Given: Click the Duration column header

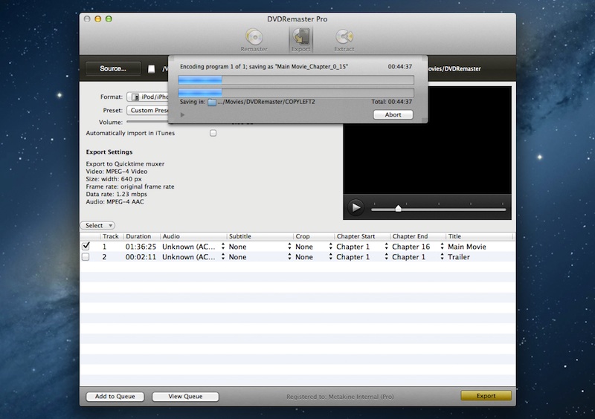Looking at the screenshot, I should click(x=138, y=236).
